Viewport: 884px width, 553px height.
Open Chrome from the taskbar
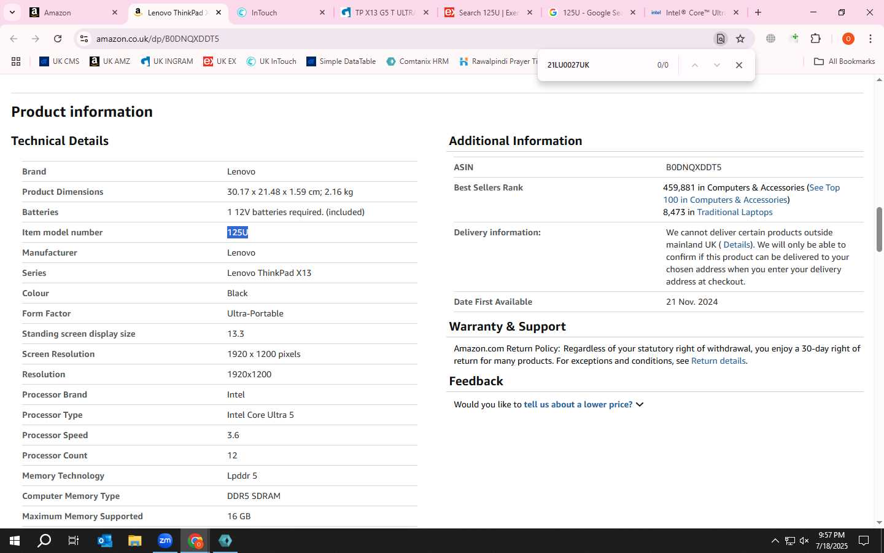pyautogui.click(x=195, y=541)
